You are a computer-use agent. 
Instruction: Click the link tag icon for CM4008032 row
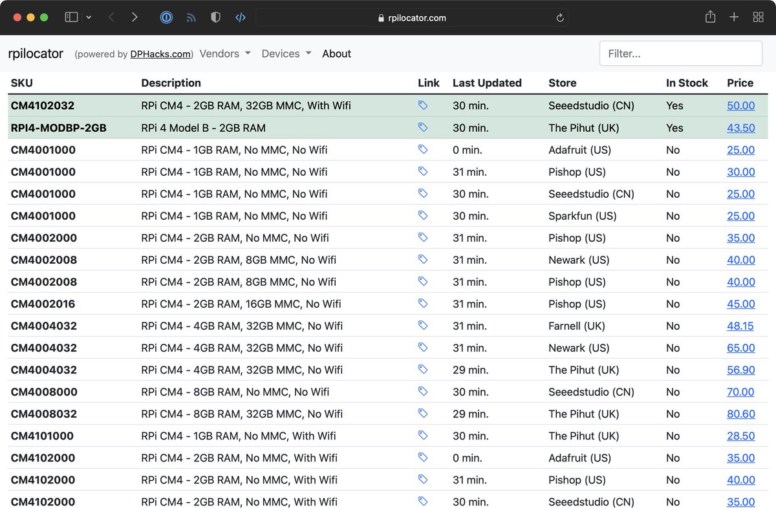click(423, 413)
